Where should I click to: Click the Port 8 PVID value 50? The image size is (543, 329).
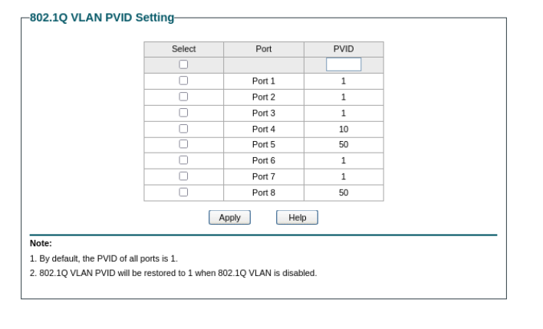click(343, 193)
